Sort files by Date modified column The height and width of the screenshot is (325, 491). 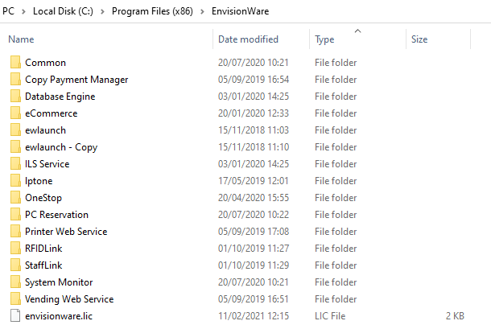(x=248, y=39)
